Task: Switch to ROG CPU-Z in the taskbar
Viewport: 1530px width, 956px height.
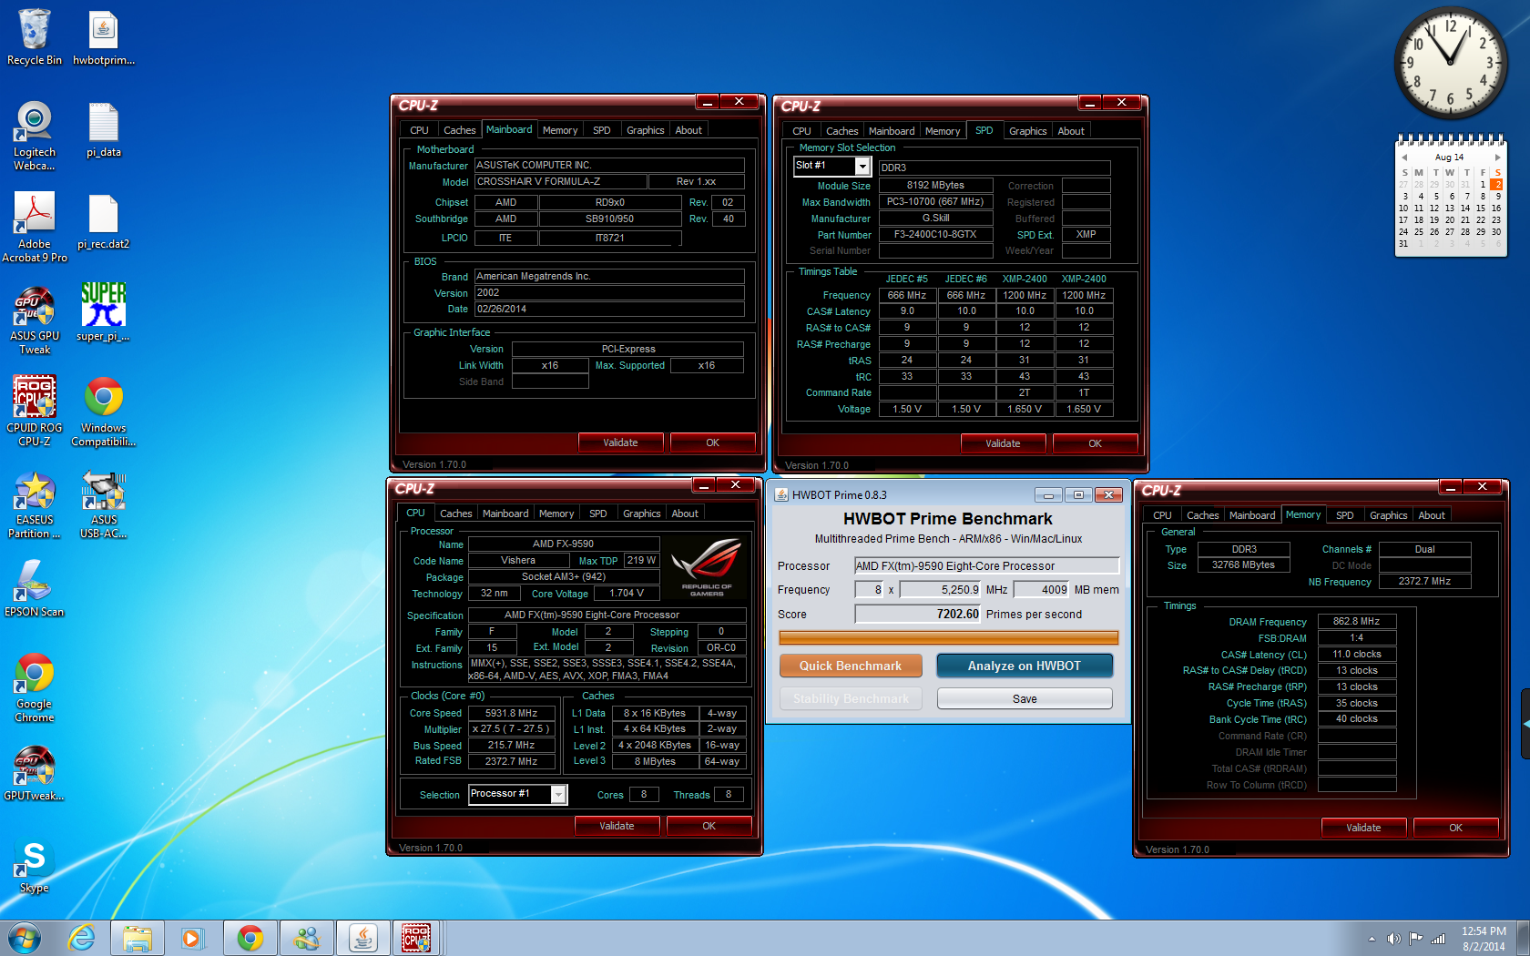Action: click(417, 938)
